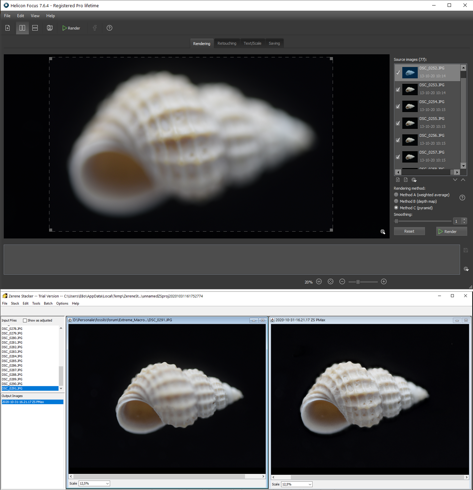Viewport: 473px width, 490px height.
Task: Select Method A (weighted average)
Action: [422, 195]
